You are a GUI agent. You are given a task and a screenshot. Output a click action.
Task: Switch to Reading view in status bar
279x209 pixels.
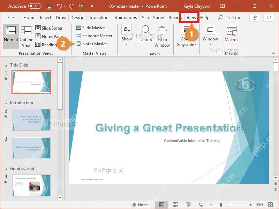tap(188, 205)
